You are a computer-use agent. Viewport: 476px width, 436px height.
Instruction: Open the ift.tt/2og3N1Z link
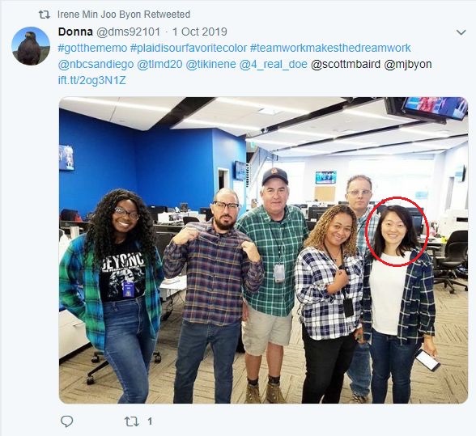pos(91,80)
